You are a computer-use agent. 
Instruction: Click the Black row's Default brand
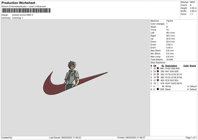tap(193, 89)
